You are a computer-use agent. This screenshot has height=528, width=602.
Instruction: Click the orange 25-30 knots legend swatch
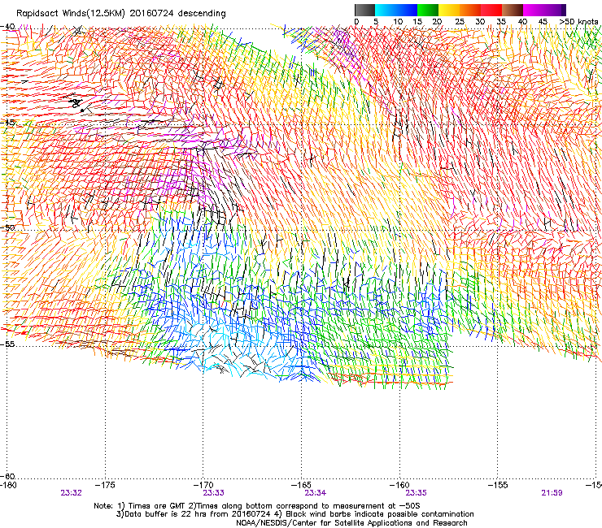470,10
